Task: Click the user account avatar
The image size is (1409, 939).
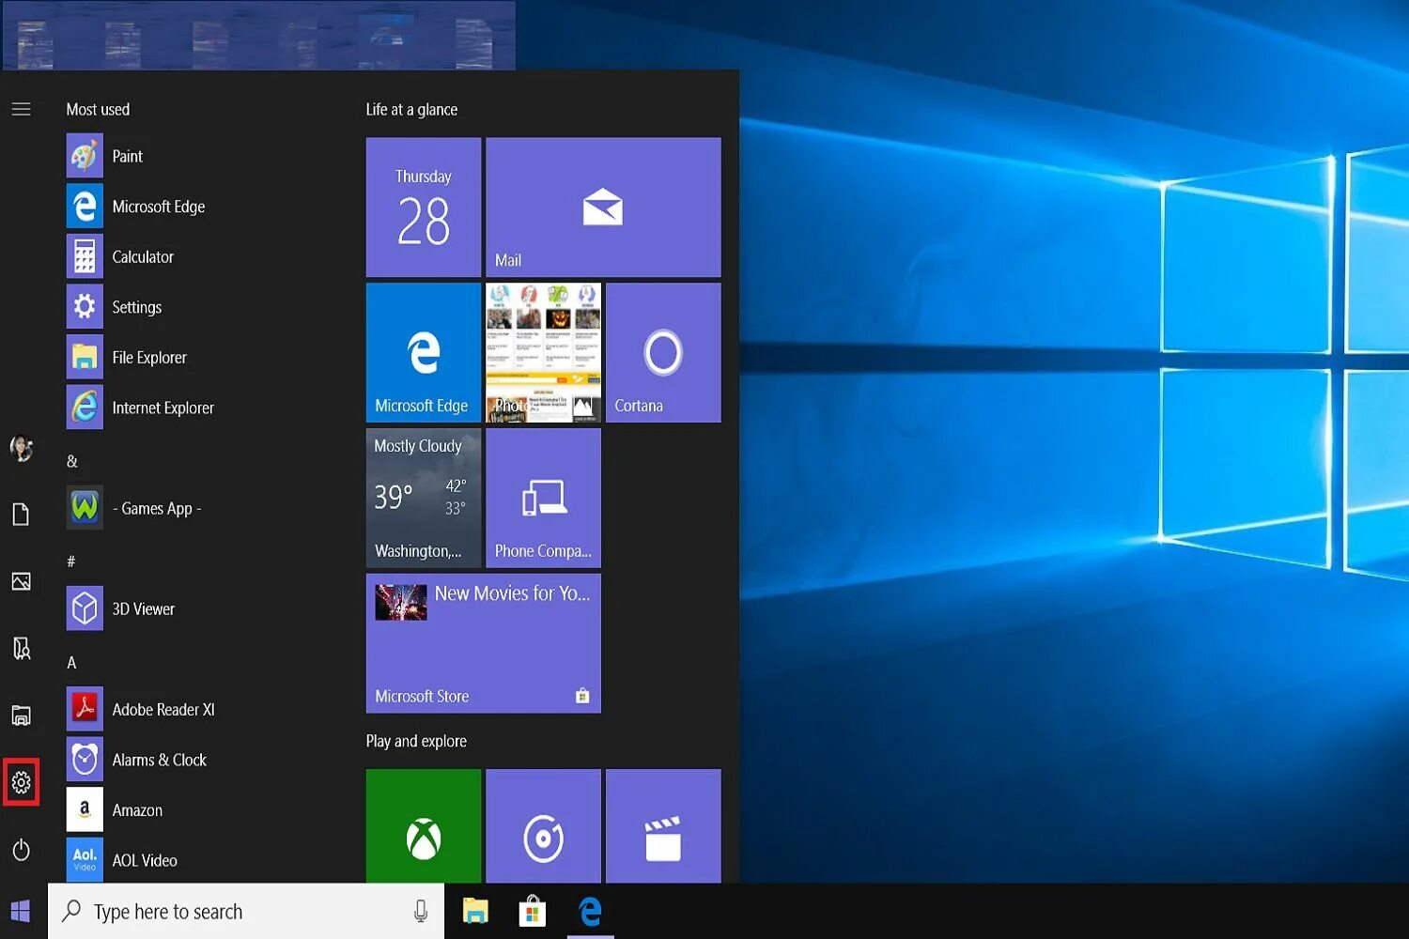Action: tap(21, 448)
